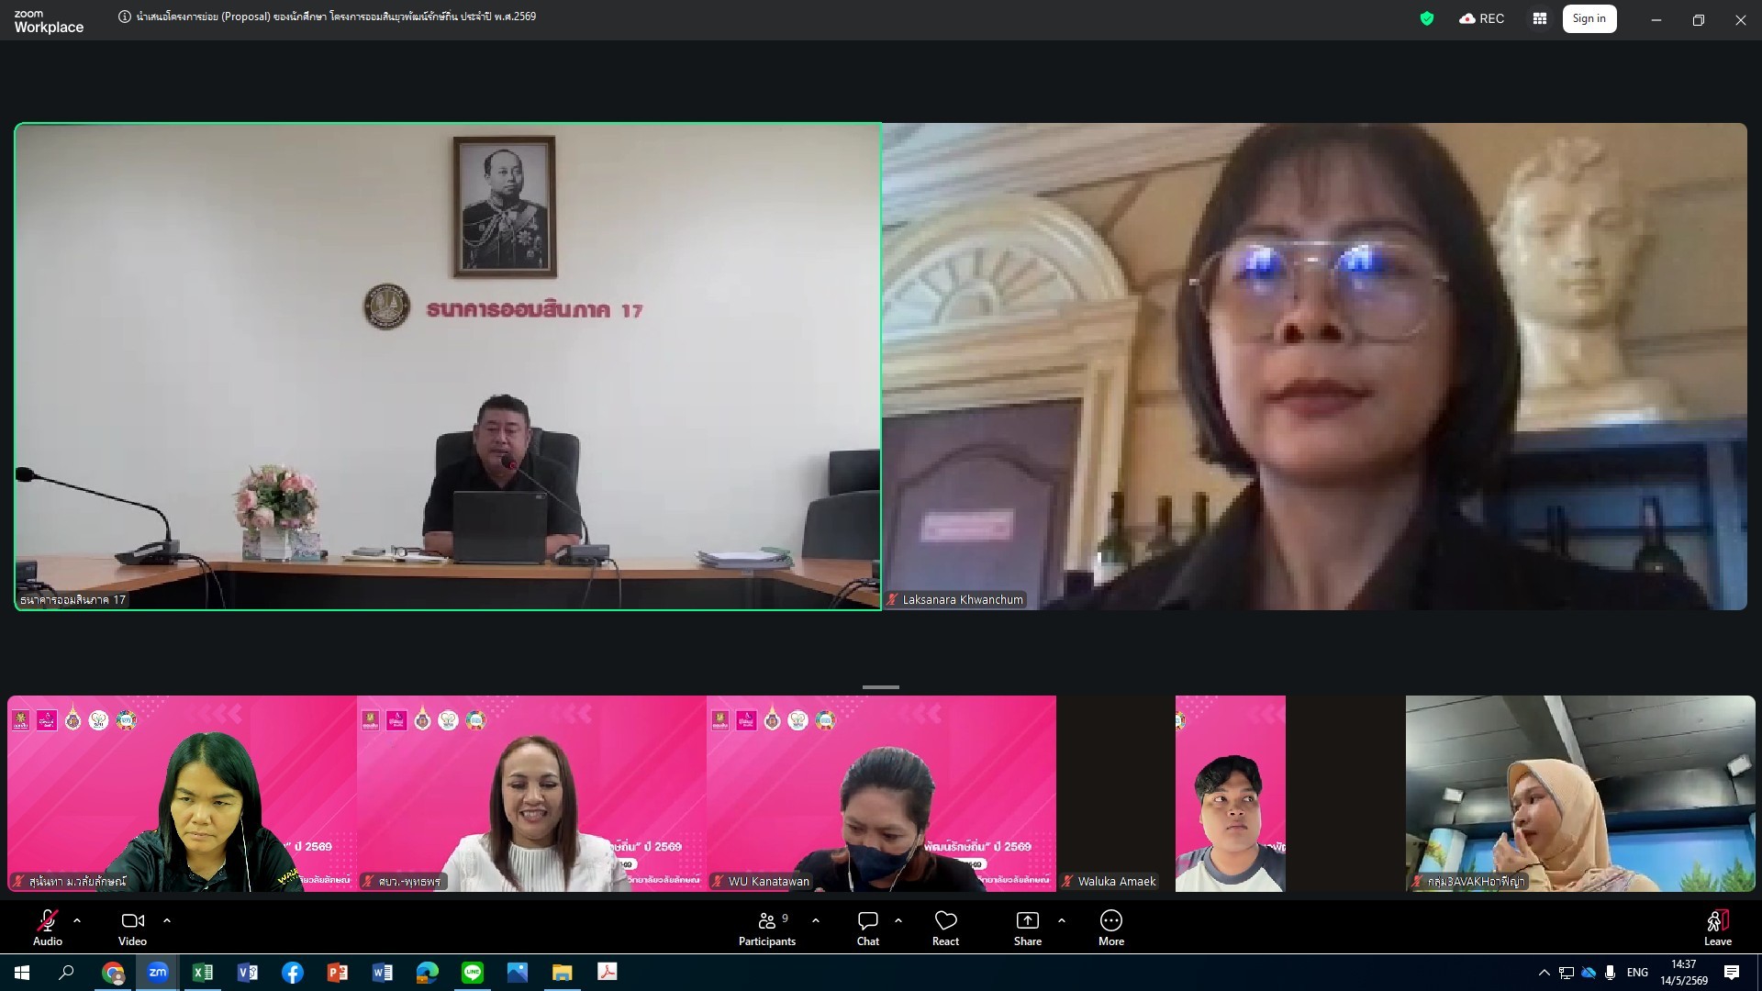Open the More options menu
Image resolution: width=1762 pixels, height=991 pixels.
1110,928
